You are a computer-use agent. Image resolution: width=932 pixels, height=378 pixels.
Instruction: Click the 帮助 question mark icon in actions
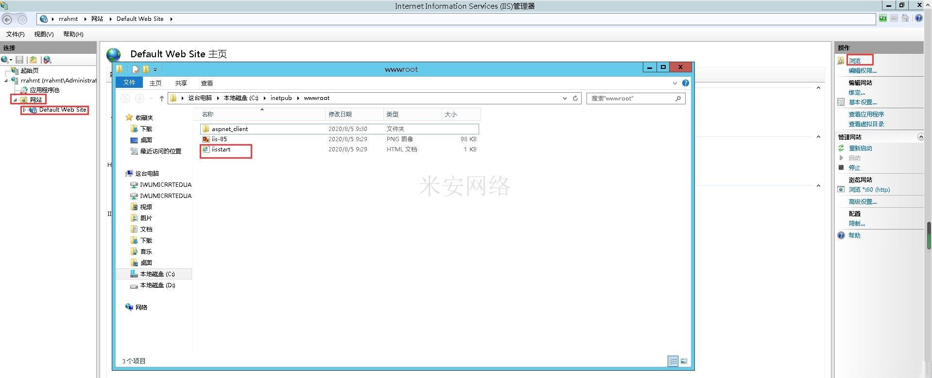pos(841,235)
